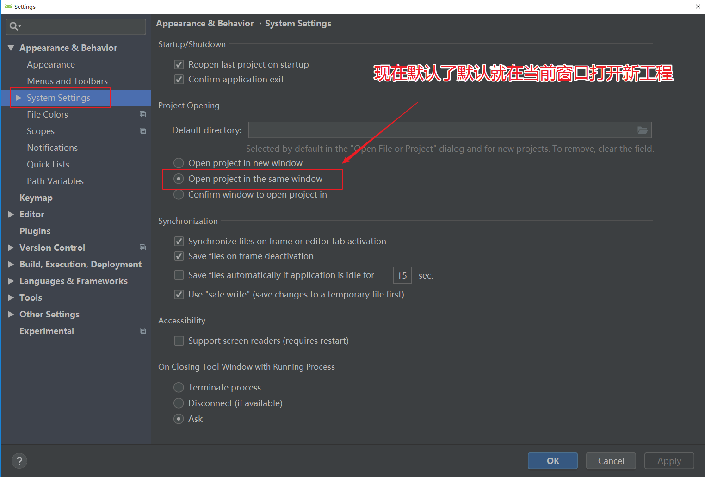Click the search magnifier icon in settings
Image resolution: width=705 pixels, height=477 pixels.
click(14, 26)
